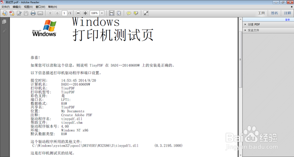Click the text Create Adobe PDF
The height and width of the screenshot is (157, 294).
click(77, 115)
